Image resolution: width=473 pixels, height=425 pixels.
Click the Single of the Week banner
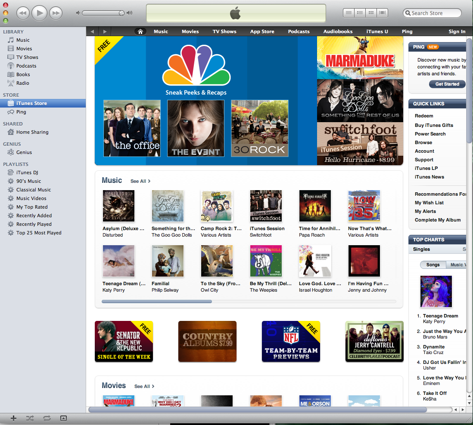point(124,341)
